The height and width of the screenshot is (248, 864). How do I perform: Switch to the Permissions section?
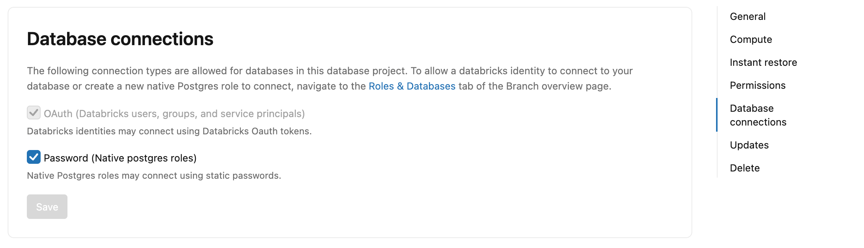pyautogui.click(x=757, y=85)
